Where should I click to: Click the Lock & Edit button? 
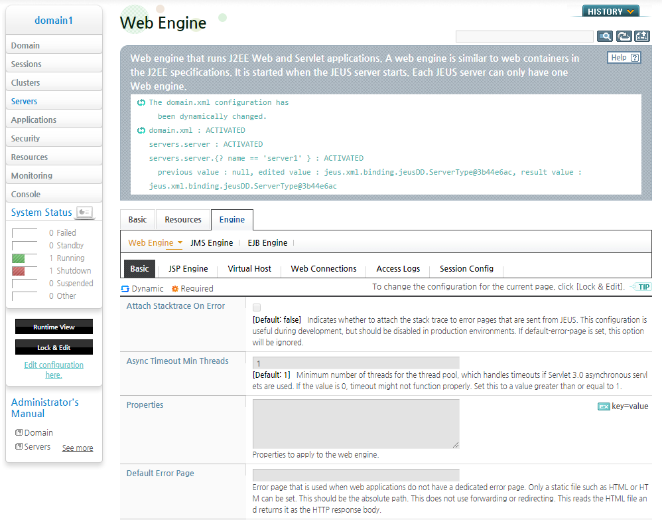(54, 347)
